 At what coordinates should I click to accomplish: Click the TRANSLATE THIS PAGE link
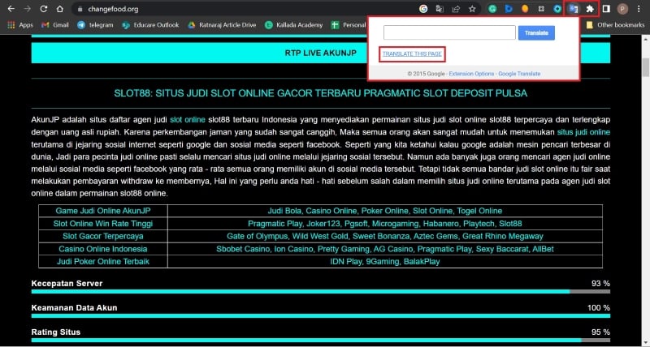(x=412, y=54)
